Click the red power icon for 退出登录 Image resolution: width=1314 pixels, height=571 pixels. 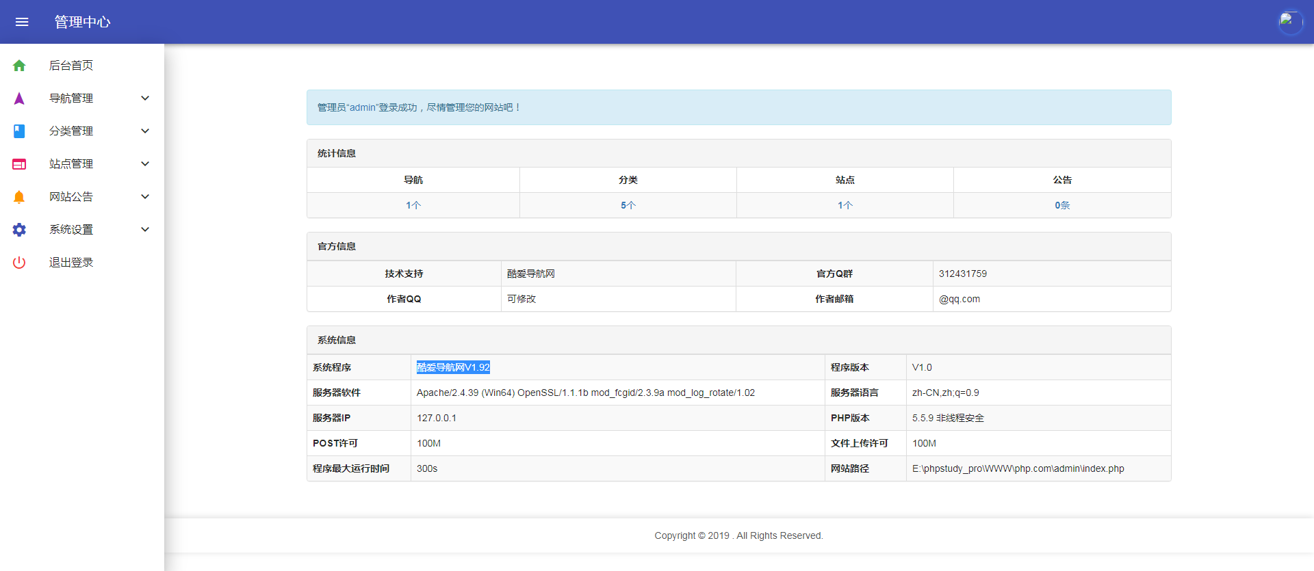pyautogui.click(x=19, y=263)
